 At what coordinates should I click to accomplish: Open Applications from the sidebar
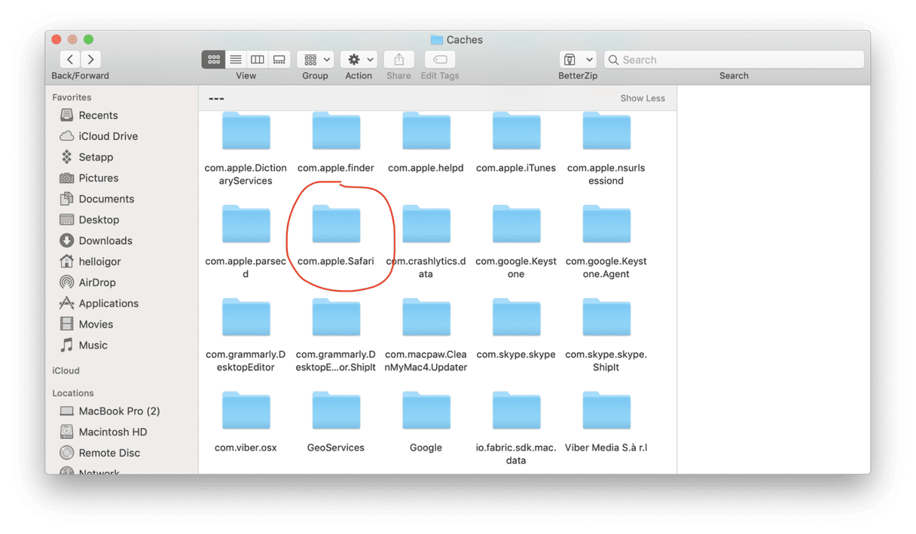[108, 304]
